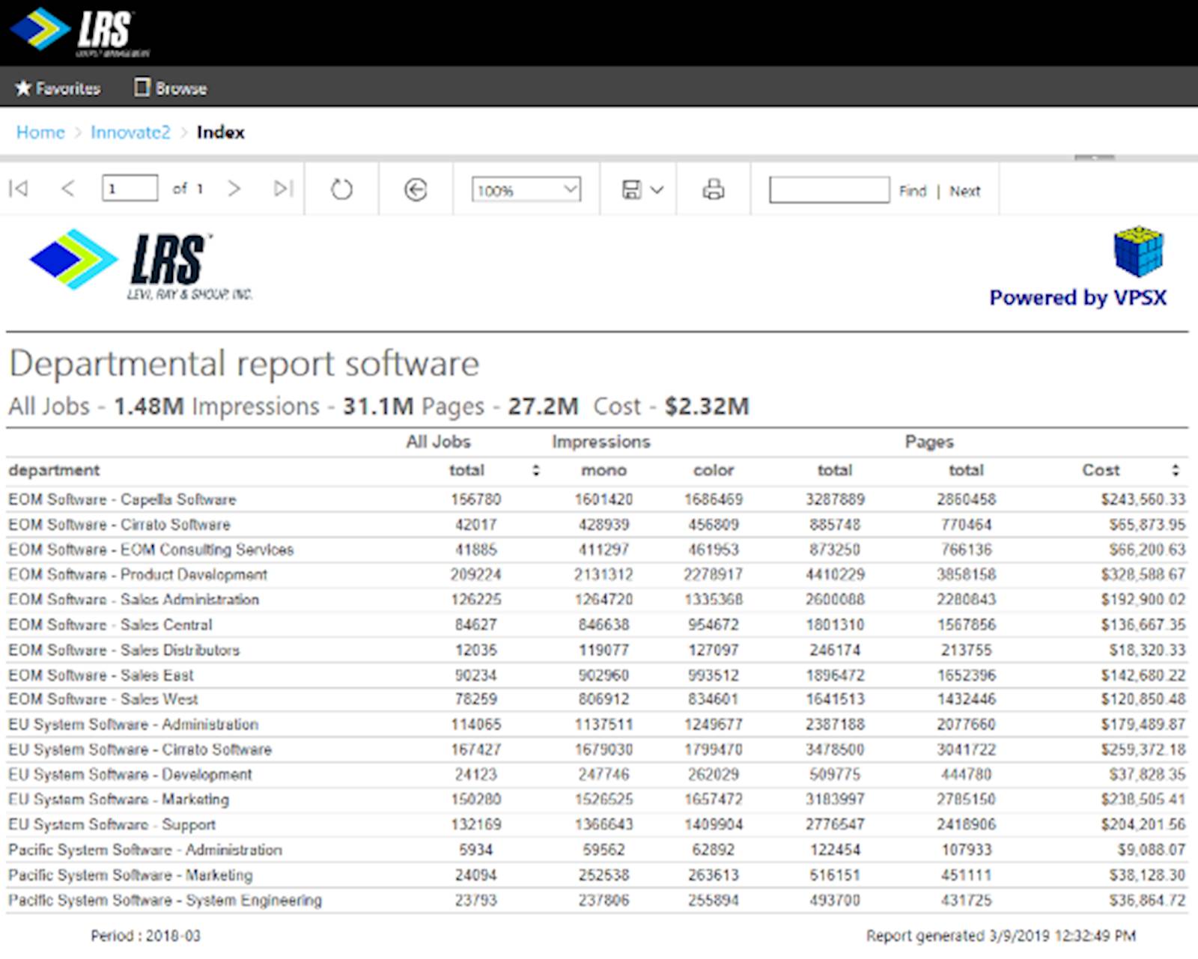Go to the previous report page

point(67,189)
